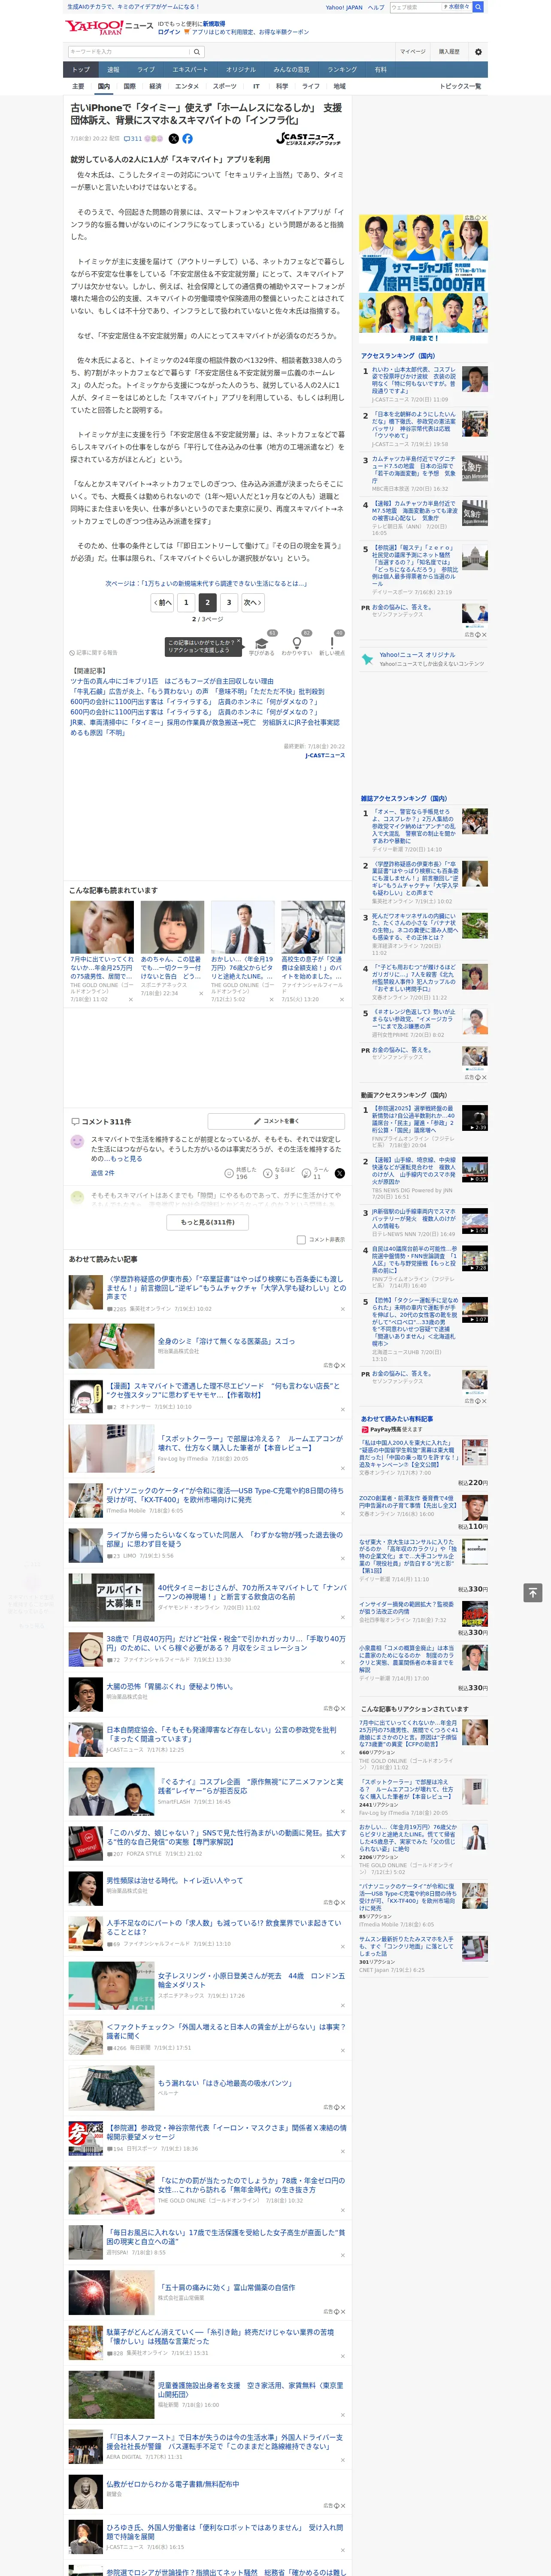Open the エキスパート nav tab
This screenshot has height=2576, width=551.
190,70
